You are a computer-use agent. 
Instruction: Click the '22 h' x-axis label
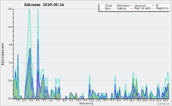[159, 100]
